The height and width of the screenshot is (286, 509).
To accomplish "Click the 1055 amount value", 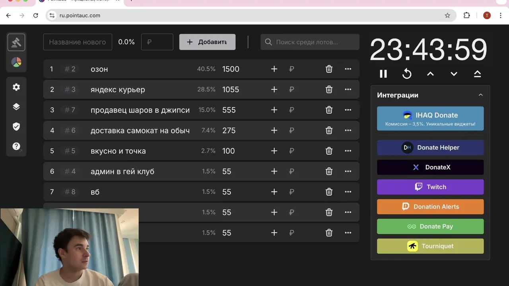I will [x=231, y=89].
